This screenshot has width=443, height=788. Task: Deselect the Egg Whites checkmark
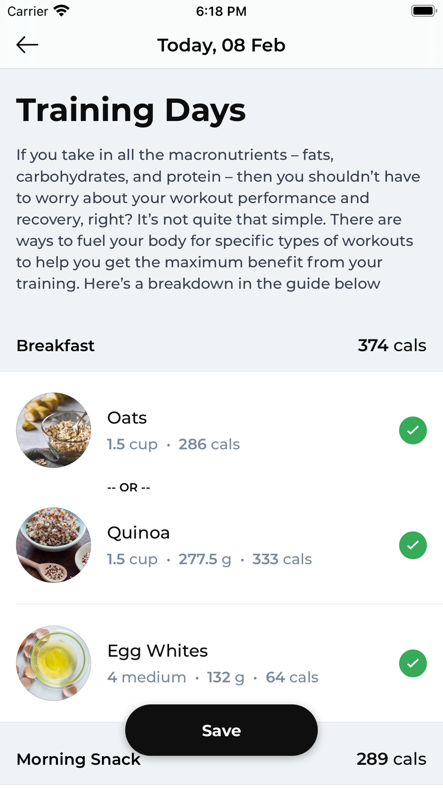click(413, 663)
